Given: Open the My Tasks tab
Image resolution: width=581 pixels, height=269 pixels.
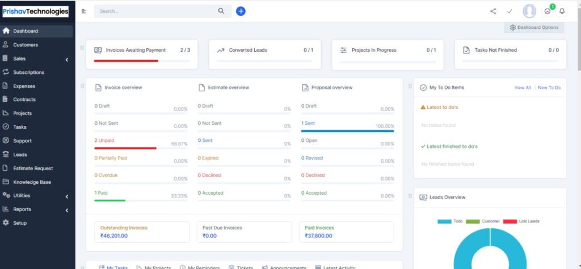Looking at the screenshot, I should click(113, 267).
